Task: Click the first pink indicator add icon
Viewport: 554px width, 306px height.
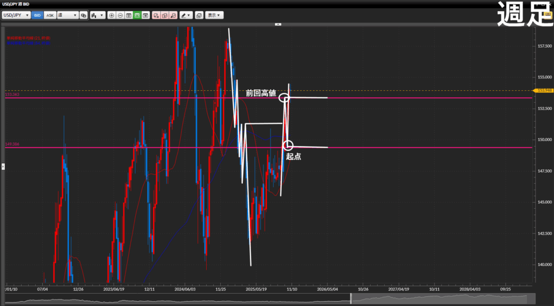Action: pos(156,16)
